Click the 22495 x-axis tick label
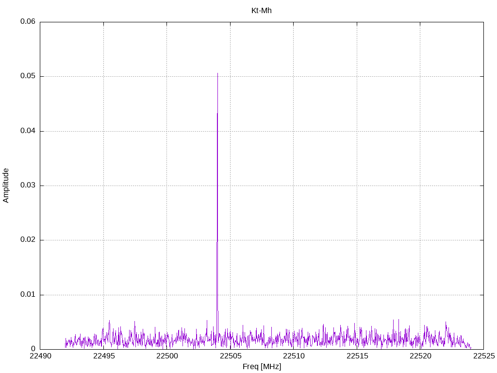Image resolution: width=497 pixels, height=373 pixels. (104, 356)
